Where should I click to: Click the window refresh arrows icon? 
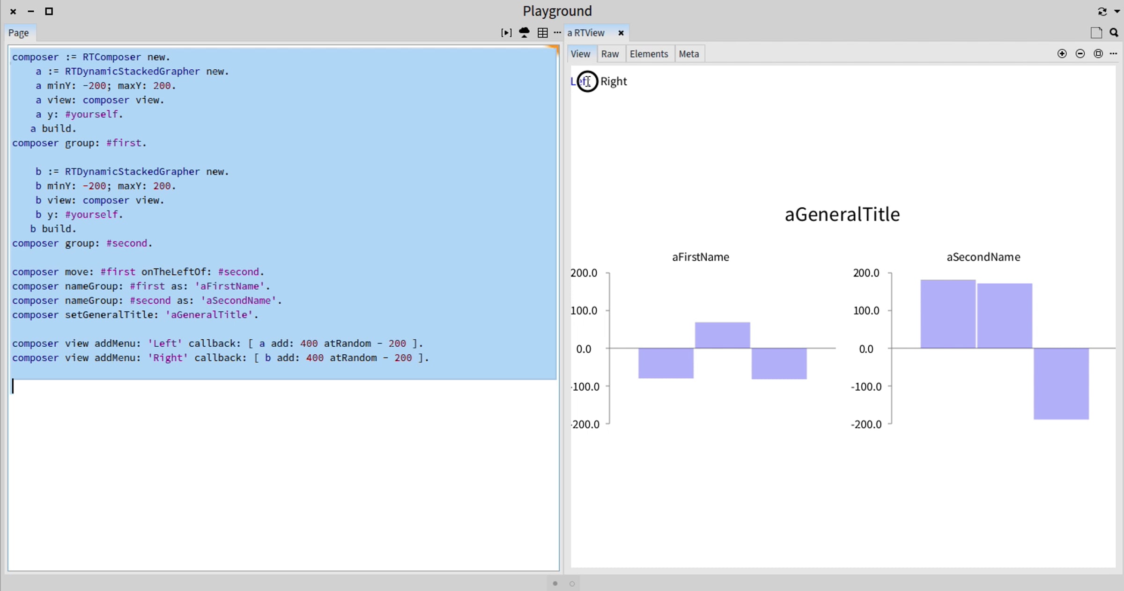(x=1102, y=11)
